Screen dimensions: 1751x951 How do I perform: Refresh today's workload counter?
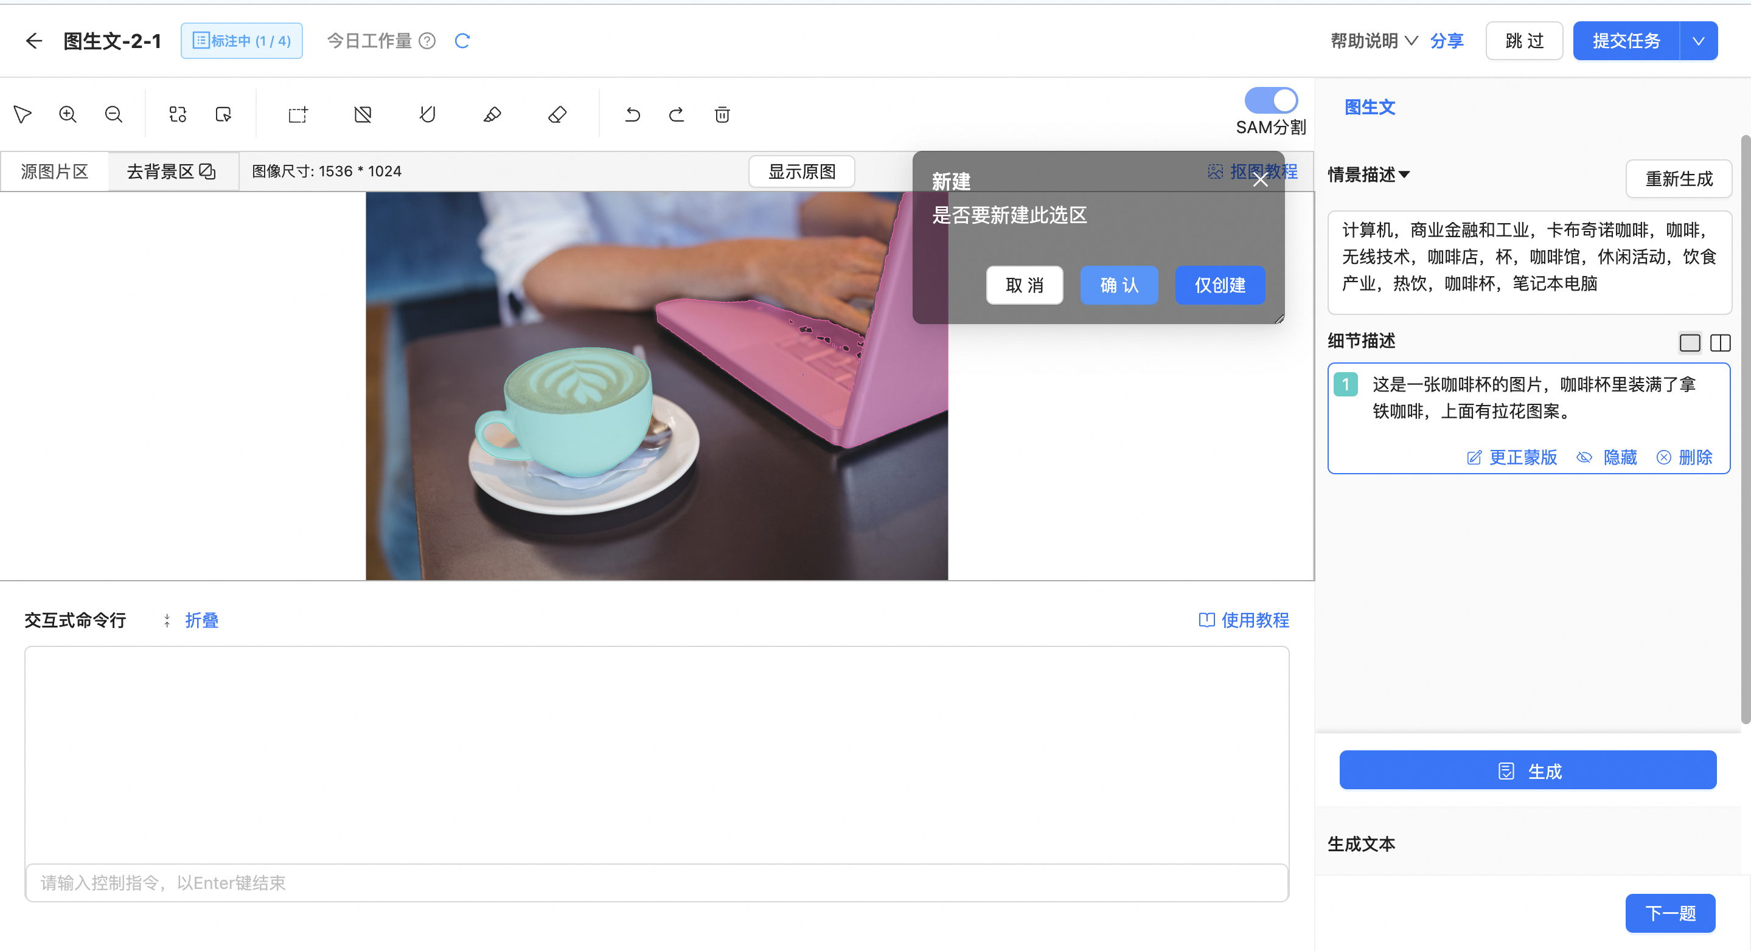coord(462,41)
